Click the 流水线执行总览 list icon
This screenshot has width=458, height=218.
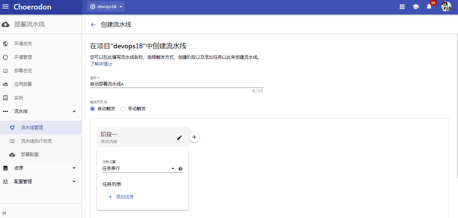point(12,141)
